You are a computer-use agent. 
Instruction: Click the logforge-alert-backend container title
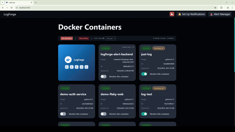[117, 54]
